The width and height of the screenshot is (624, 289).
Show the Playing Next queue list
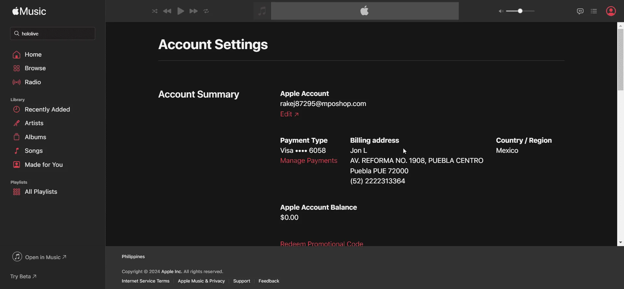pyautogui.click(x=594, y=11)
